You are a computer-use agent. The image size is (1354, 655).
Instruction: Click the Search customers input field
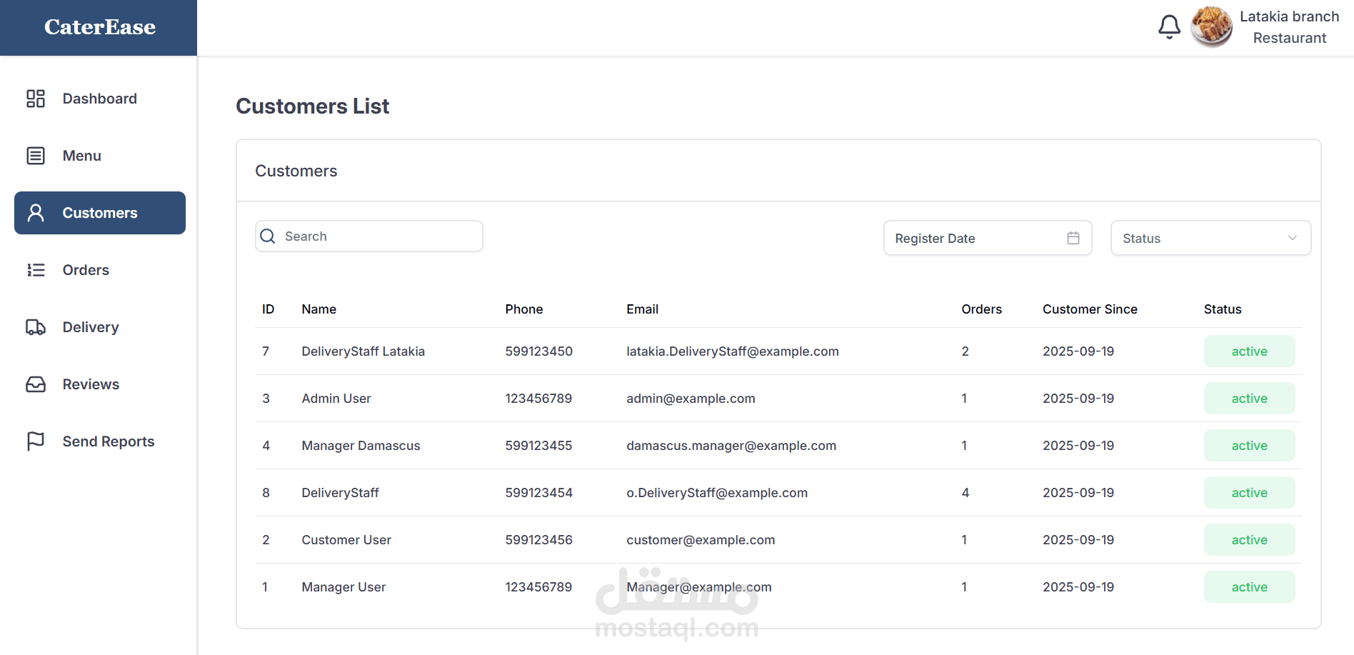coord(378,236)
